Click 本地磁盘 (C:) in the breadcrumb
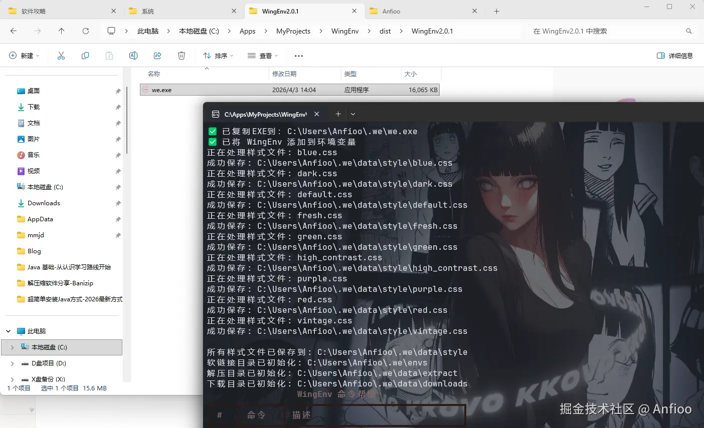Viewport: 704px width, 428px height. coord(199,31)
